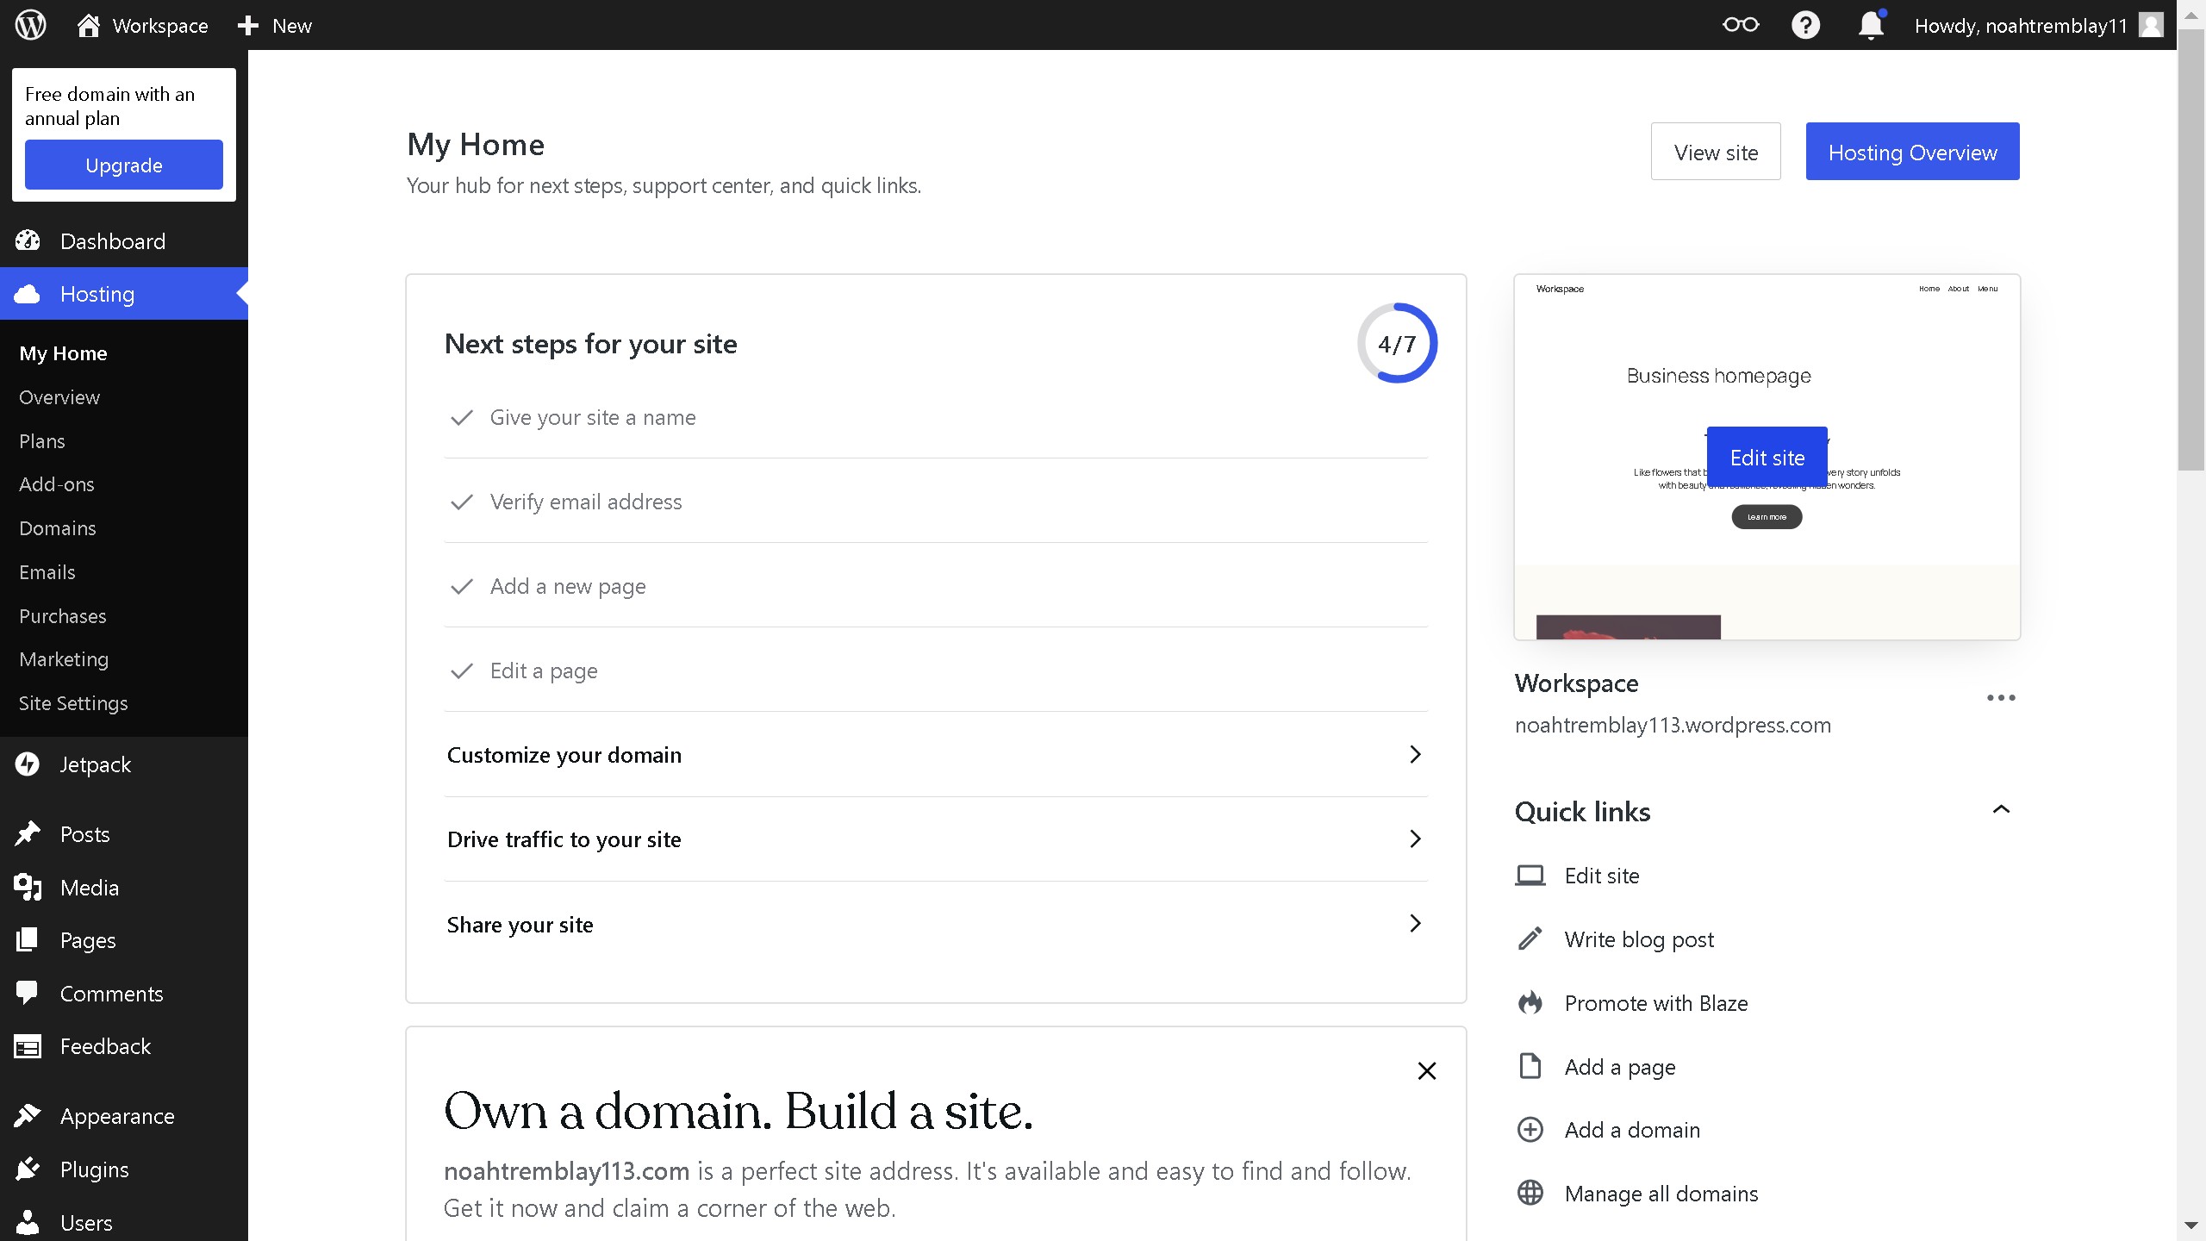2206x1241 pixels.
Task: Click the Upgrade button for annual plan
Action: click(x=124, y=164)
